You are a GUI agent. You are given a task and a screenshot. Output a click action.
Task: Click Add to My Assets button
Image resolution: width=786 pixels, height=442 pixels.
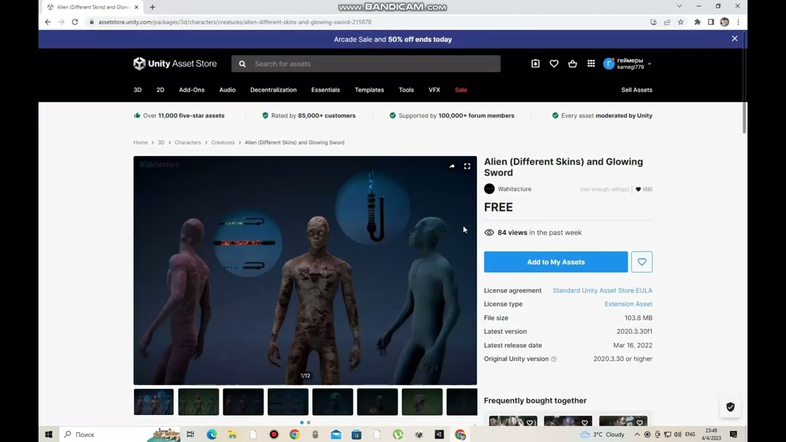tap(556, 262)
